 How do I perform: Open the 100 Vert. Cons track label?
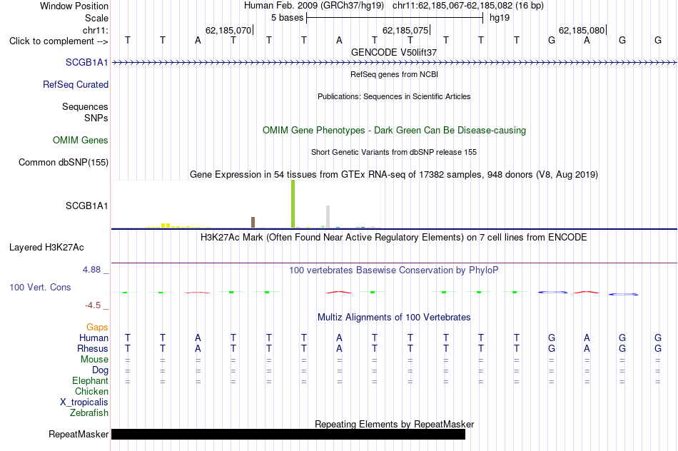tap(40, 287)
